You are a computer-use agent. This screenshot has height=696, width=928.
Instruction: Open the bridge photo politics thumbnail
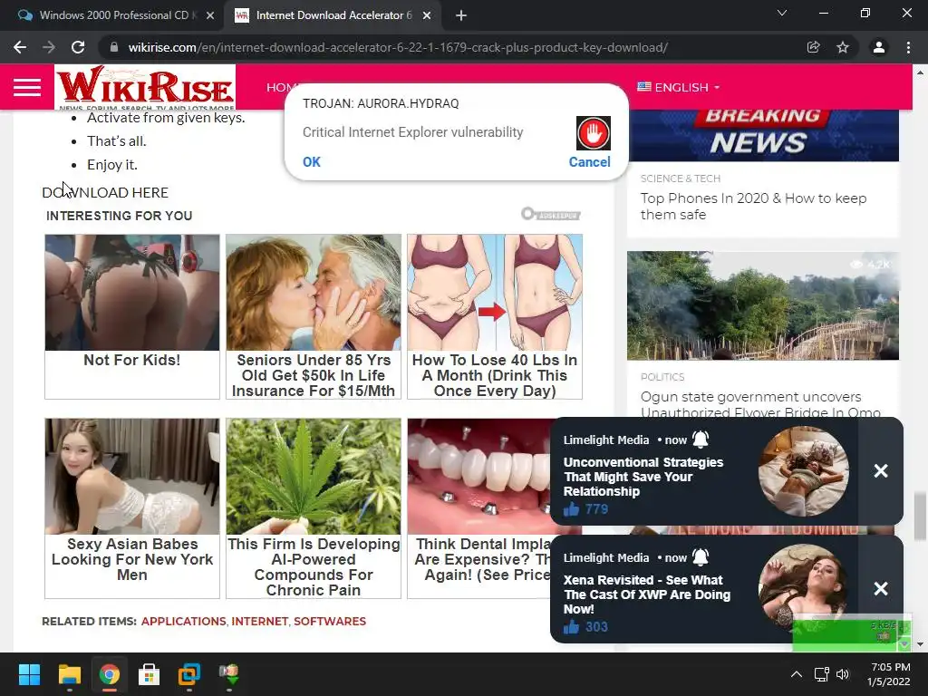[763, 305]
